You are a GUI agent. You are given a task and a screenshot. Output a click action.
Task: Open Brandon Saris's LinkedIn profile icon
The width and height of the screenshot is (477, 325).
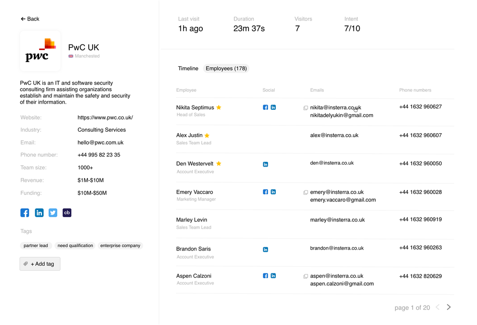coord(265,250)
